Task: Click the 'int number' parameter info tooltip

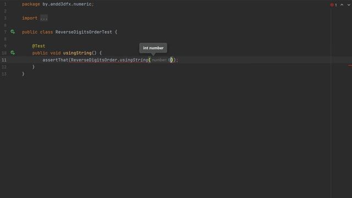Action: pyautogui.click(x=153, y=48)
